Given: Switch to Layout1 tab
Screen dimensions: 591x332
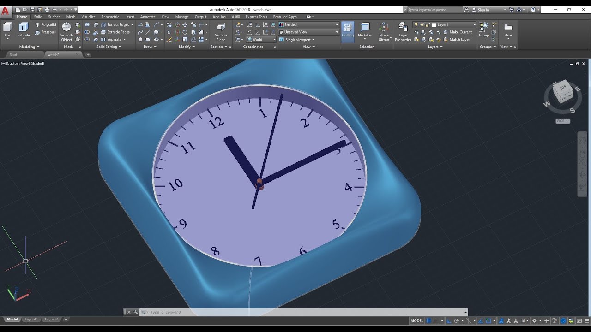Looking at the screenshot, I should pyautogui.click(x=31, y=319).
